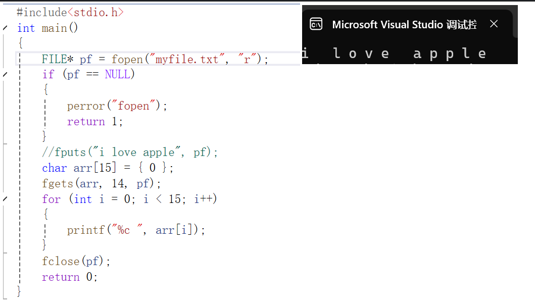Click on NULL in the if condition
535x308 pixels.
[117, 74]
